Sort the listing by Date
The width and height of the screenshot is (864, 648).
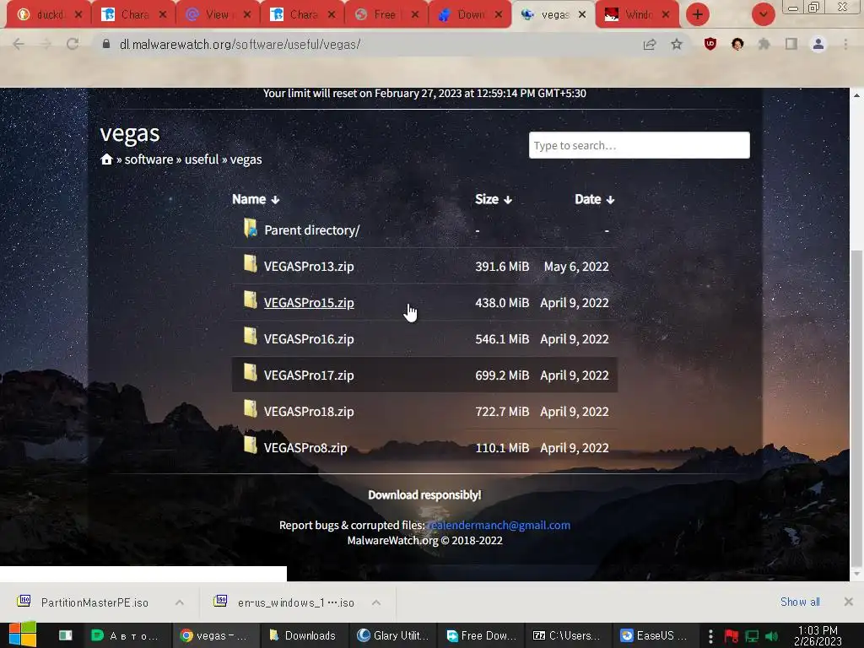click(595, 199)
